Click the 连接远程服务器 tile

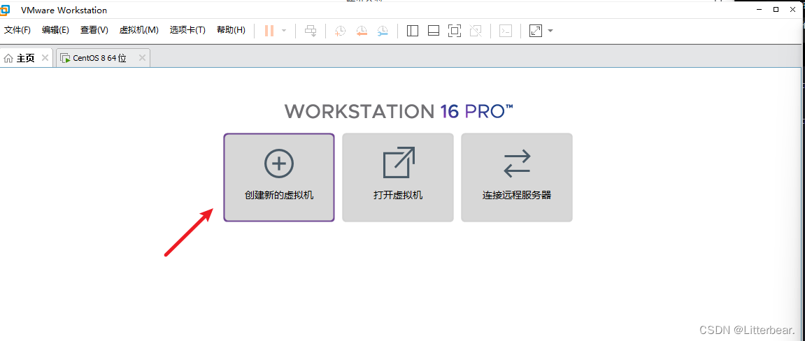[516, 177]
